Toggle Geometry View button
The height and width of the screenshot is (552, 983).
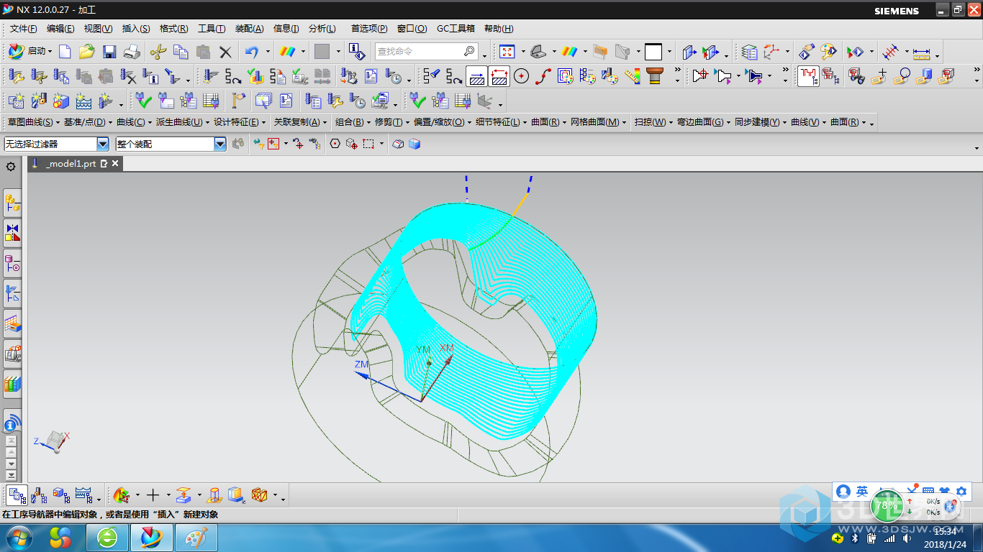pos(62,494)
